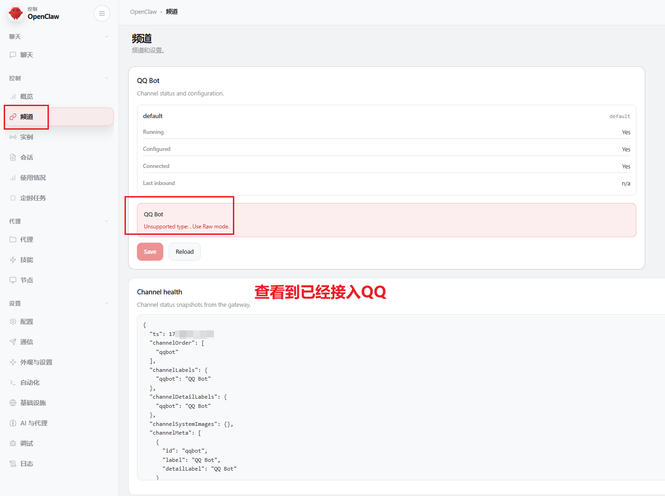Image resolution: width=665 pixels, height=496 pixels.
Task: Click the 'Unsupported type: . Use Raw mode.' error message
Action: [186, 227]
